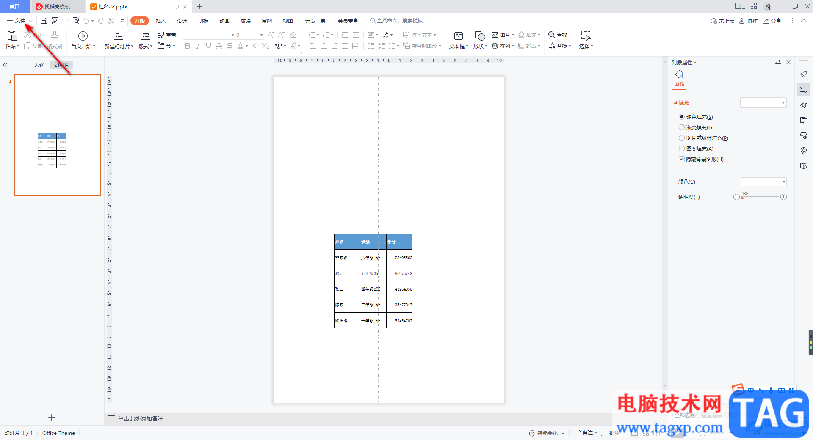This screenshot has width=813, height=440.
Task: Open the File menu
Action: tap(20, 21)
